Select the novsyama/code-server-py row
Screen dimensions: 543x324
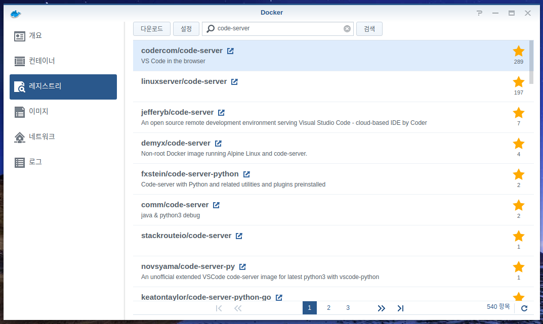click(331, 271)
